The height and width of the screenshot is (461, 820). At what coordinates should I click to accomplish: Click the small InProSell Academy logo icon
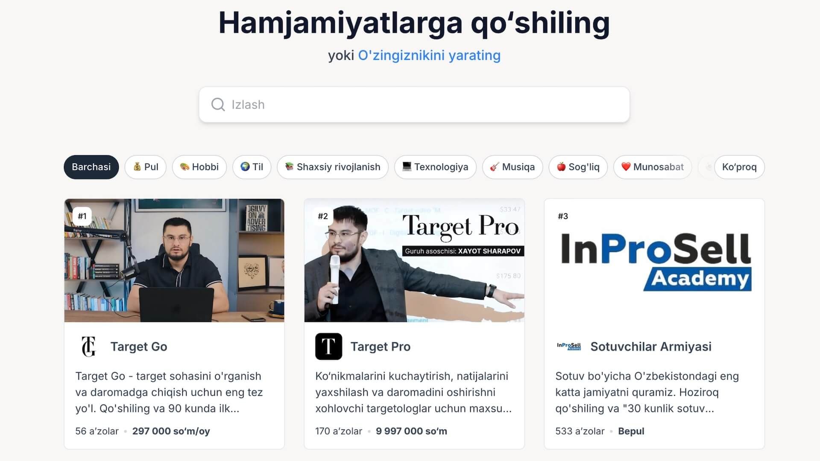pos(569,347)
